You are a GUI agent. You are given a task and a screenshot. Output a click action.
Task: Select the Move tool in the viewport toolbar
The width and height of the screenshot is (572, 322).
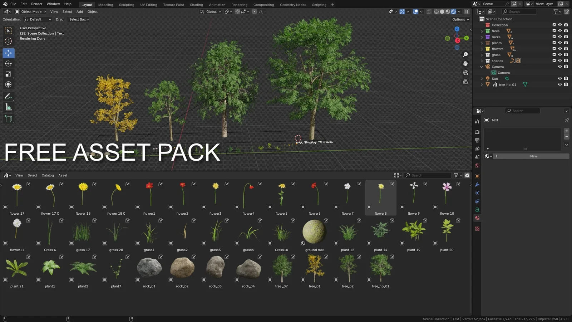pos(8,53)
